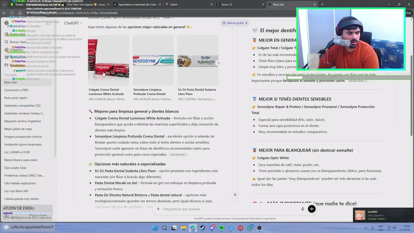
Task: Click the microphone tray icon
Action: [x=372, y=228]
